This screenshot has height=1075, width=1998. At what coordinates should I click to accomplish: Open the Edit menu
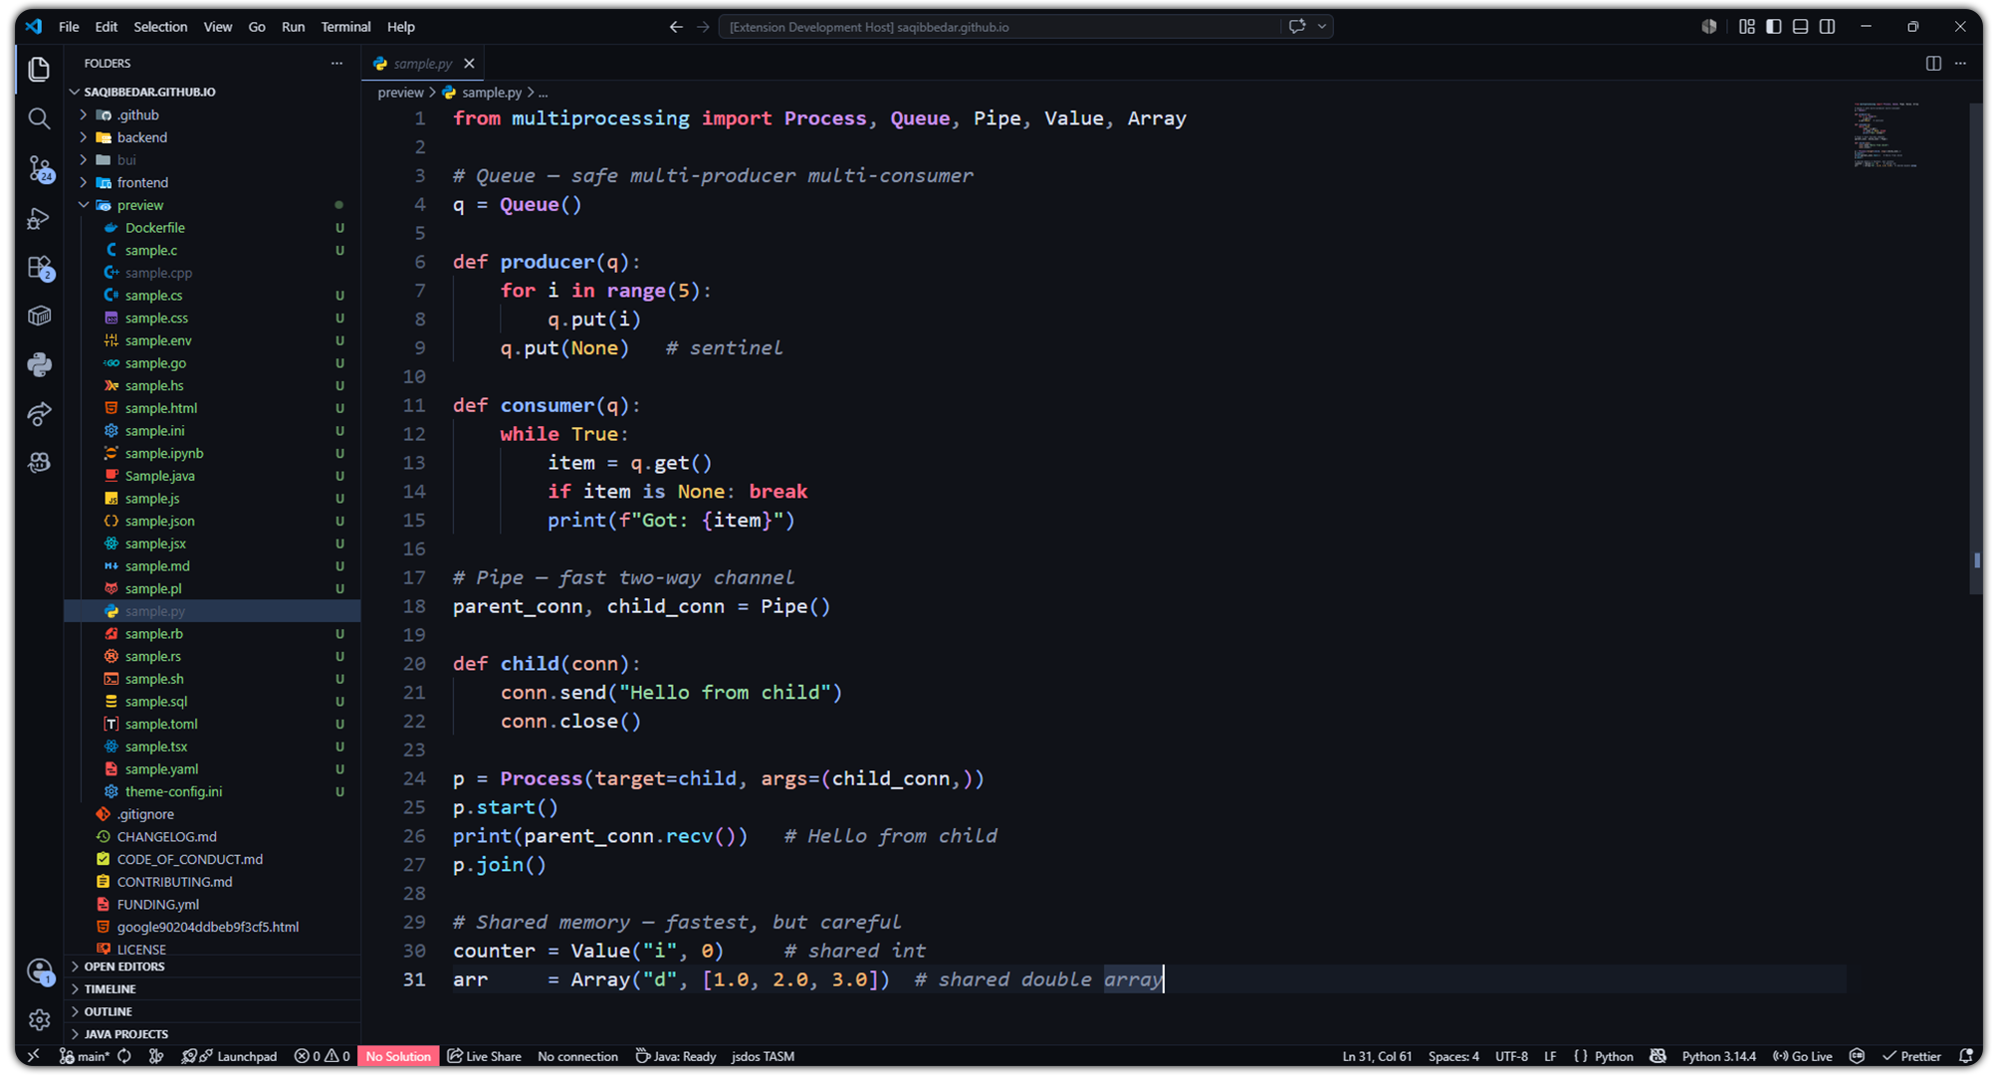(x=107, y=27)
